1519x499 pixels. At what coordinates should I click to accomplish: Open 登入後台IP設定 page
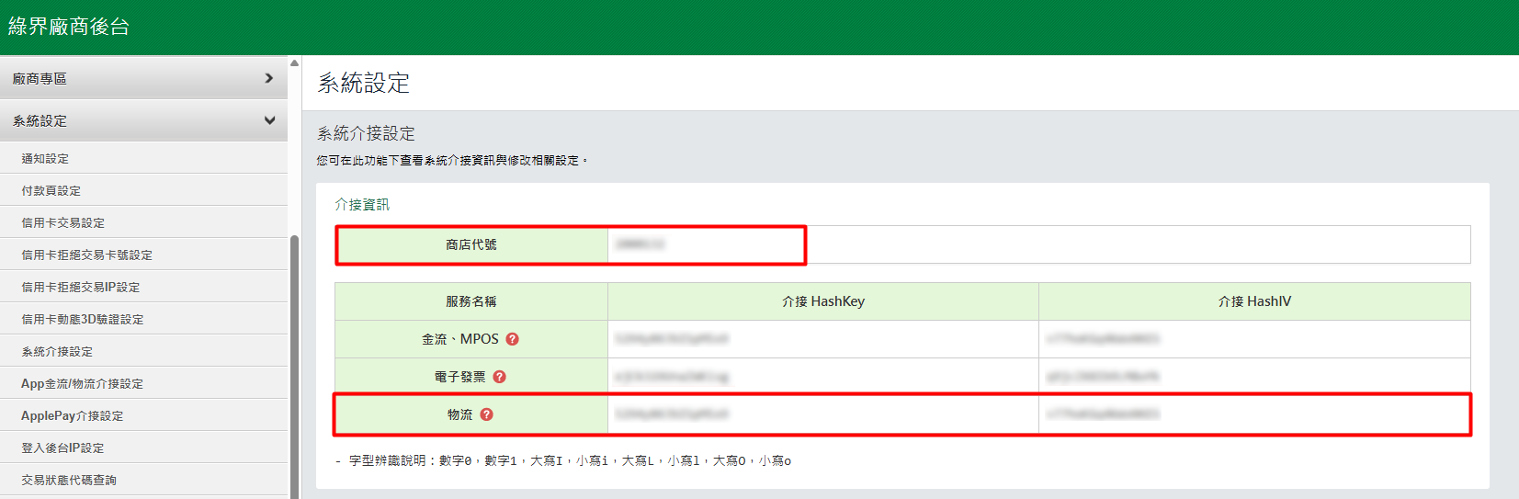coord(63,448)
